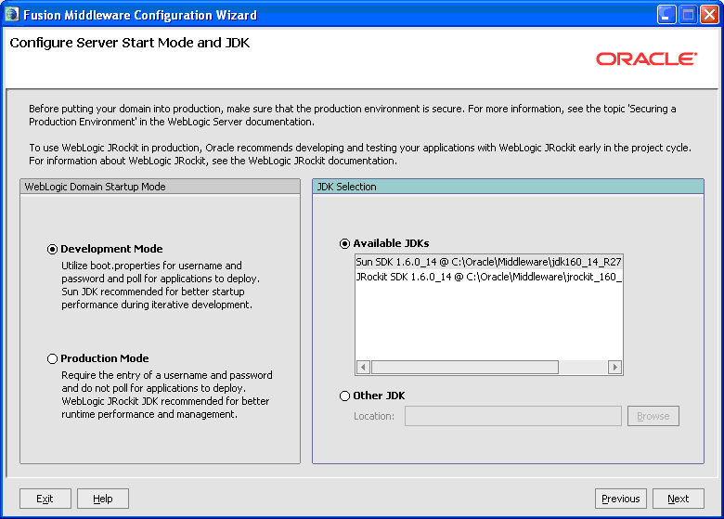Click the Exit button

pos(45,499)
